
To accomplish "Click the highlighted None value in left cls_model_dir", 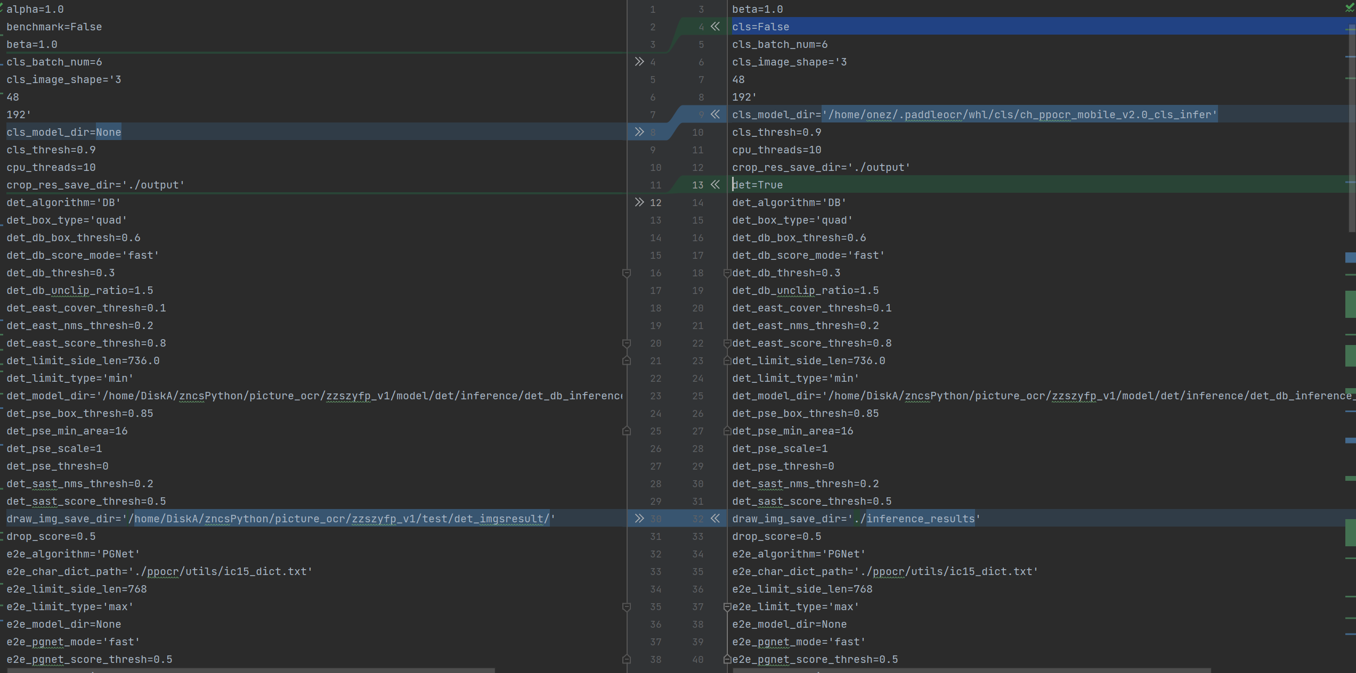I will pyautogui.click(x=109, y=132).
